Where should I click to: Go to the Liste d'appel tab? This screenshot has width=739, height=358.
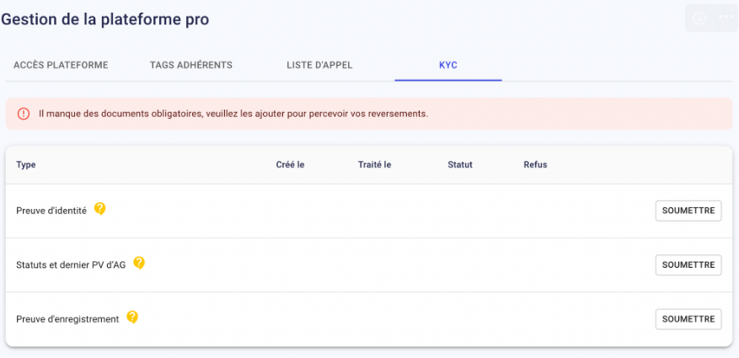pos(319,65)
